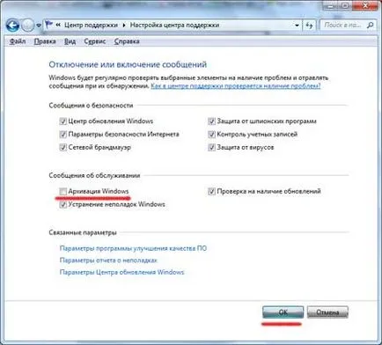Open the address bar history dropdown
This screenshot has height=345, width=382.
tap(297, 26)
